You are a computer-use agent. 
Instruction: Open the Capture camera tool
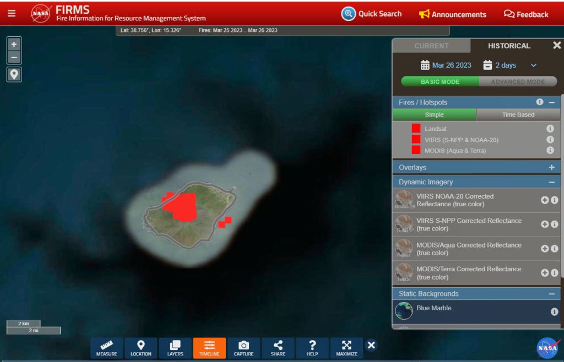(x=243, y=348)
